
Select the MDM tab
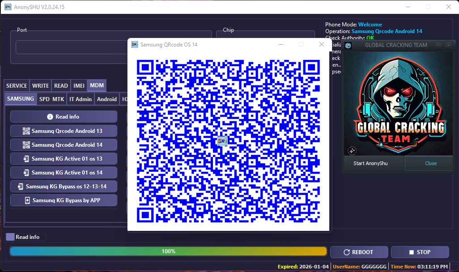tap(97, 85)
